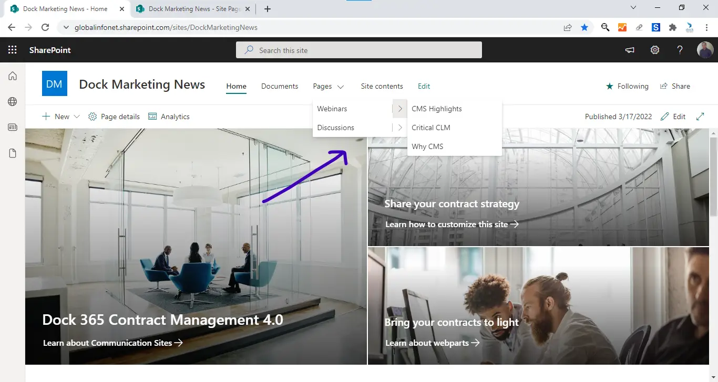Select Home in the site navigation
The height and width of the screenshot is (382, 718).
point(237,86)
